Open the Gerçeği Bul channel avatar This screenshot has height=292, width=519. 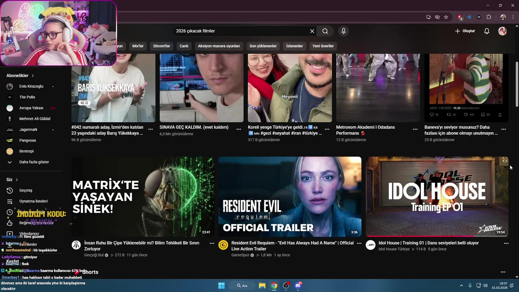point(76,245)
